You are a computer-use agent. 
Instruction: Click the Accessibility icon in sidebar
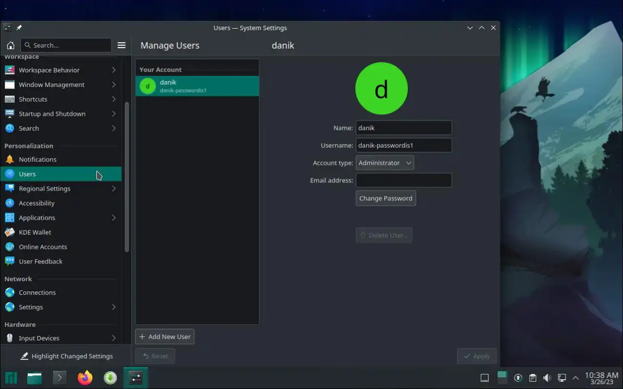click(10, 203)
